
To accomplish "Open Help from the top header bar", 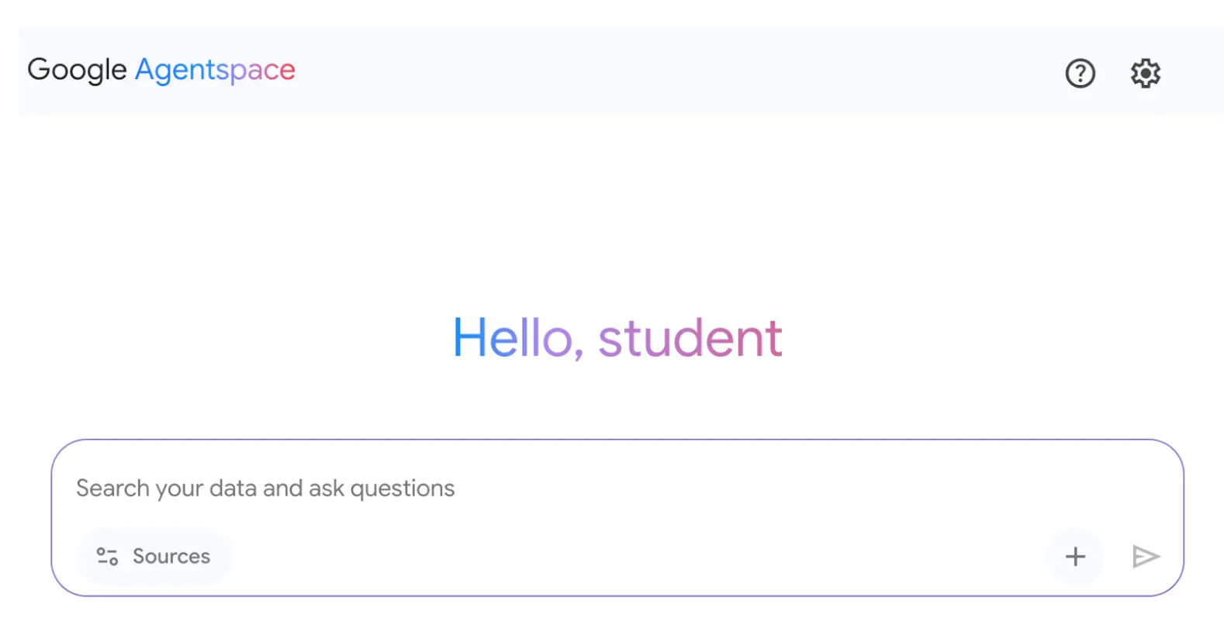I will click(x=1080, y=74).
